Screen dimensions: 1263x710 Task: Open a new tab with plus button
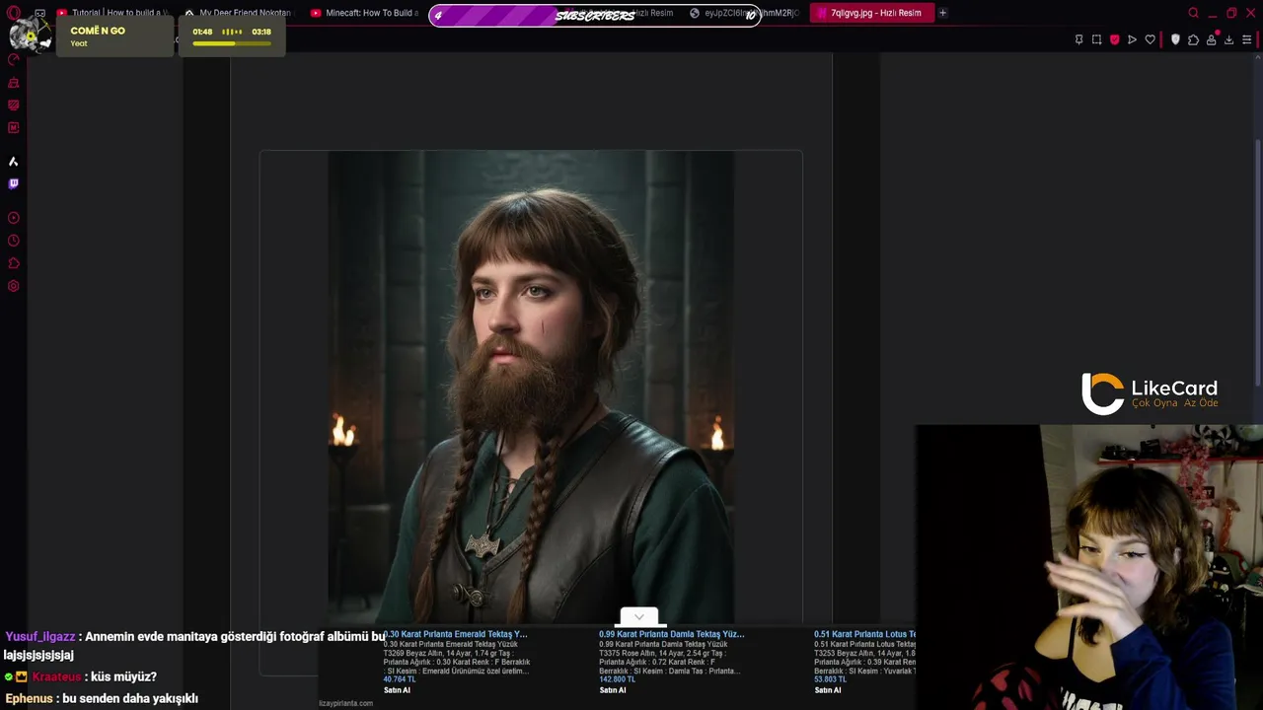942,13
